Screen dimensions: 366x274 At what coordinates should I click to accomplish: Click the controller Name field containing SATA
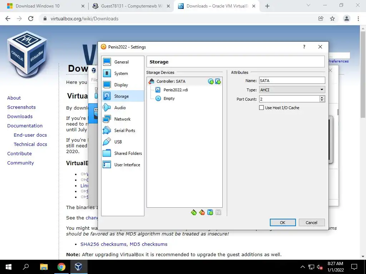tap(292, 81)
